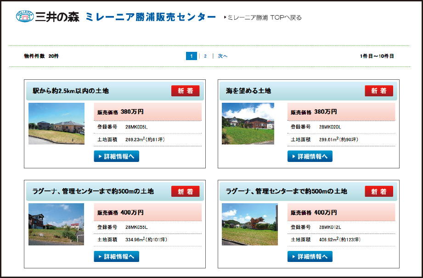Click the 400万円 price of property 28MK012L
Screen dimensions: 423x278
coord(326,212)
